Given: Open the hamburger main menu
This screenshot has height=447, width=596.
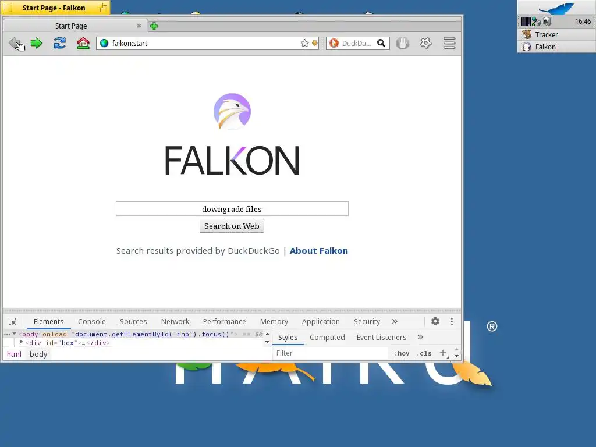Looking at the screenshot, I should coord(449,43).
